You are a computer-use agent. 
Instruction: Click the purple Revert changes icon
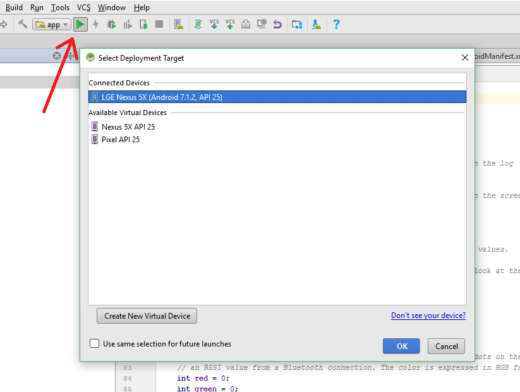[x=277, y=24]
